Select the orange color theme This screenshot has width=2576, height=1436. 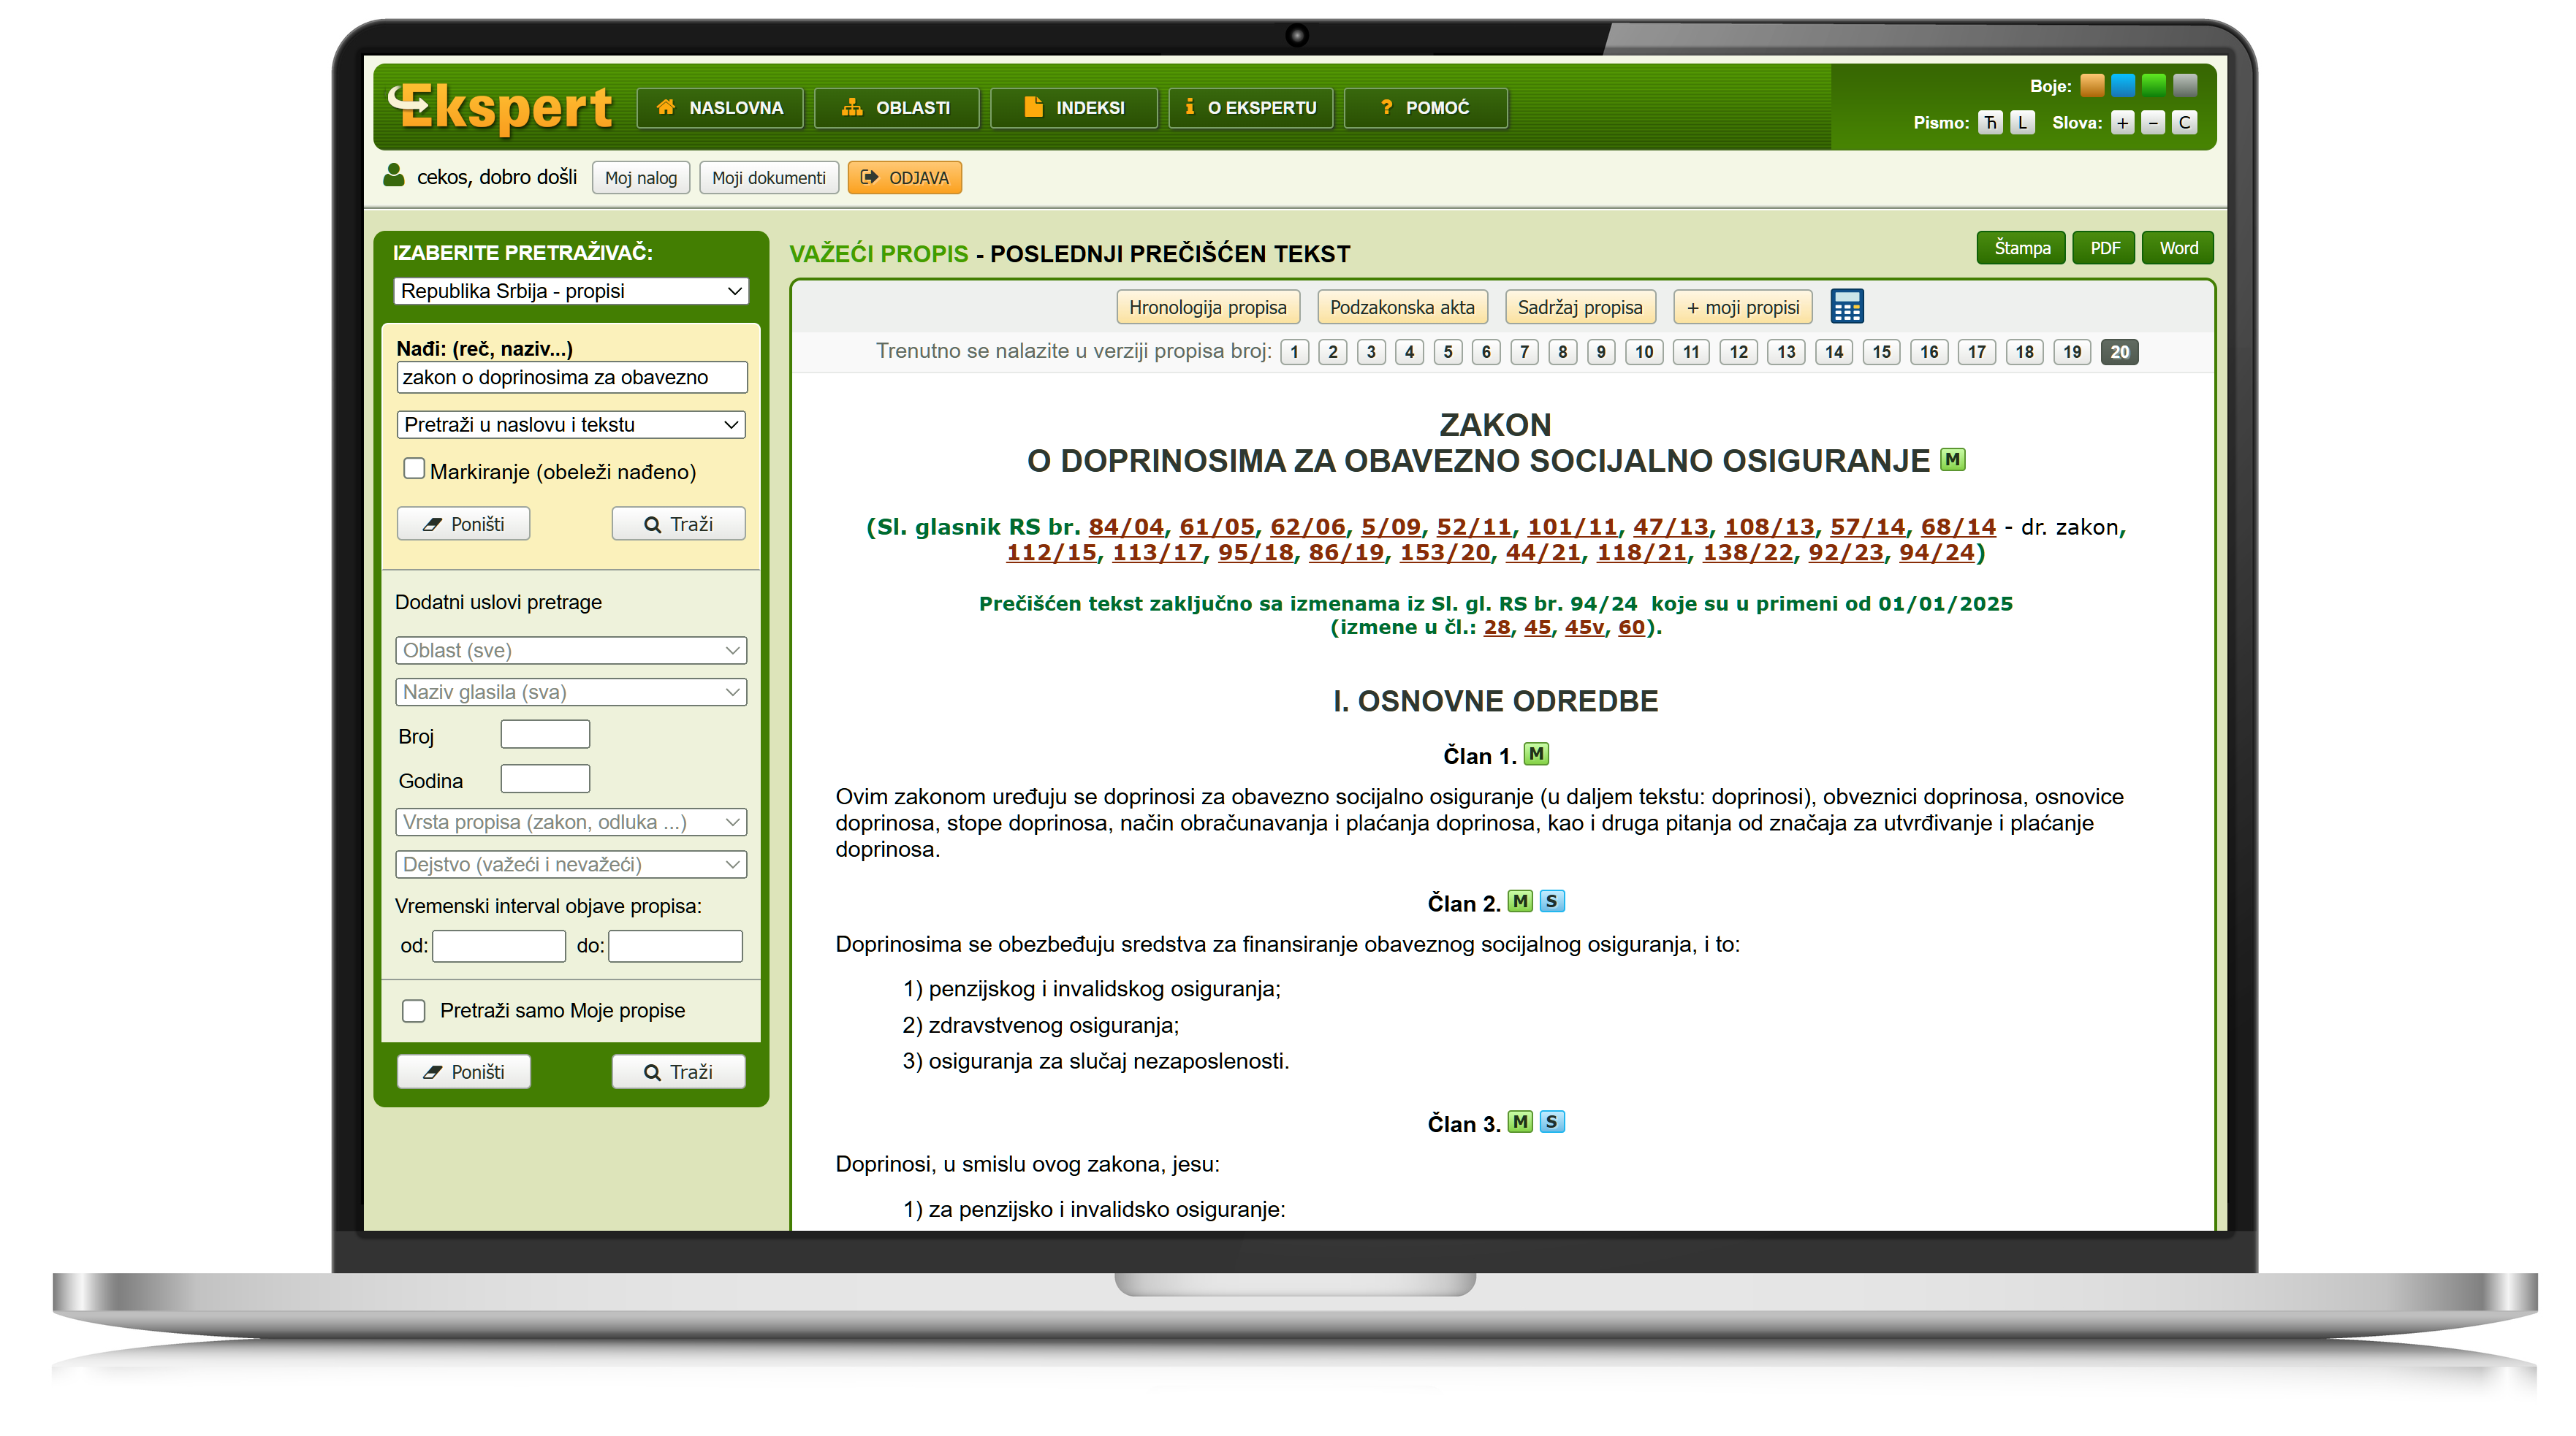[2091, 86]
